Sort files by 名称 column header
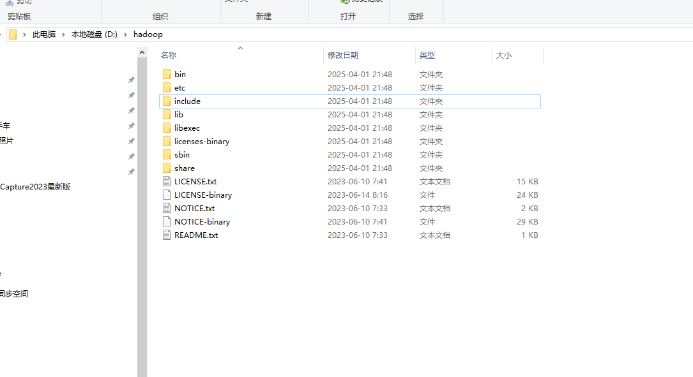The width and height of the screenshot is (693, 377). [x=169, y=55]
